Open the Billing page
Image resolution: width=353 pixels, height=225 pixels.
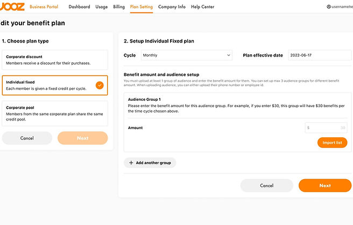point(119,7)
